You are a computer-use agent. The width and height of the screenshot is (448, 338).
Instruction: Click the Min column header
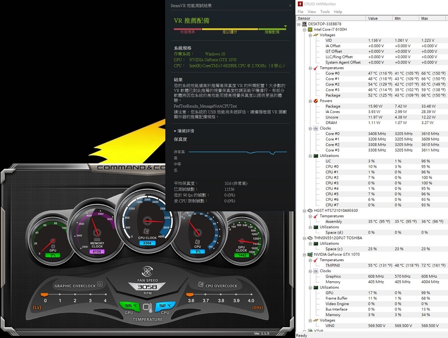click(x=406, y=18)
